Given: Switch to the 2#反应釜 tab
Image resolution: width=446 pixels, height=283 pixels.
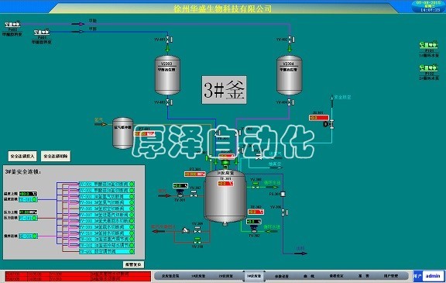Looking at the screenshot, I should pyautogui.click(x=226, y=276).
